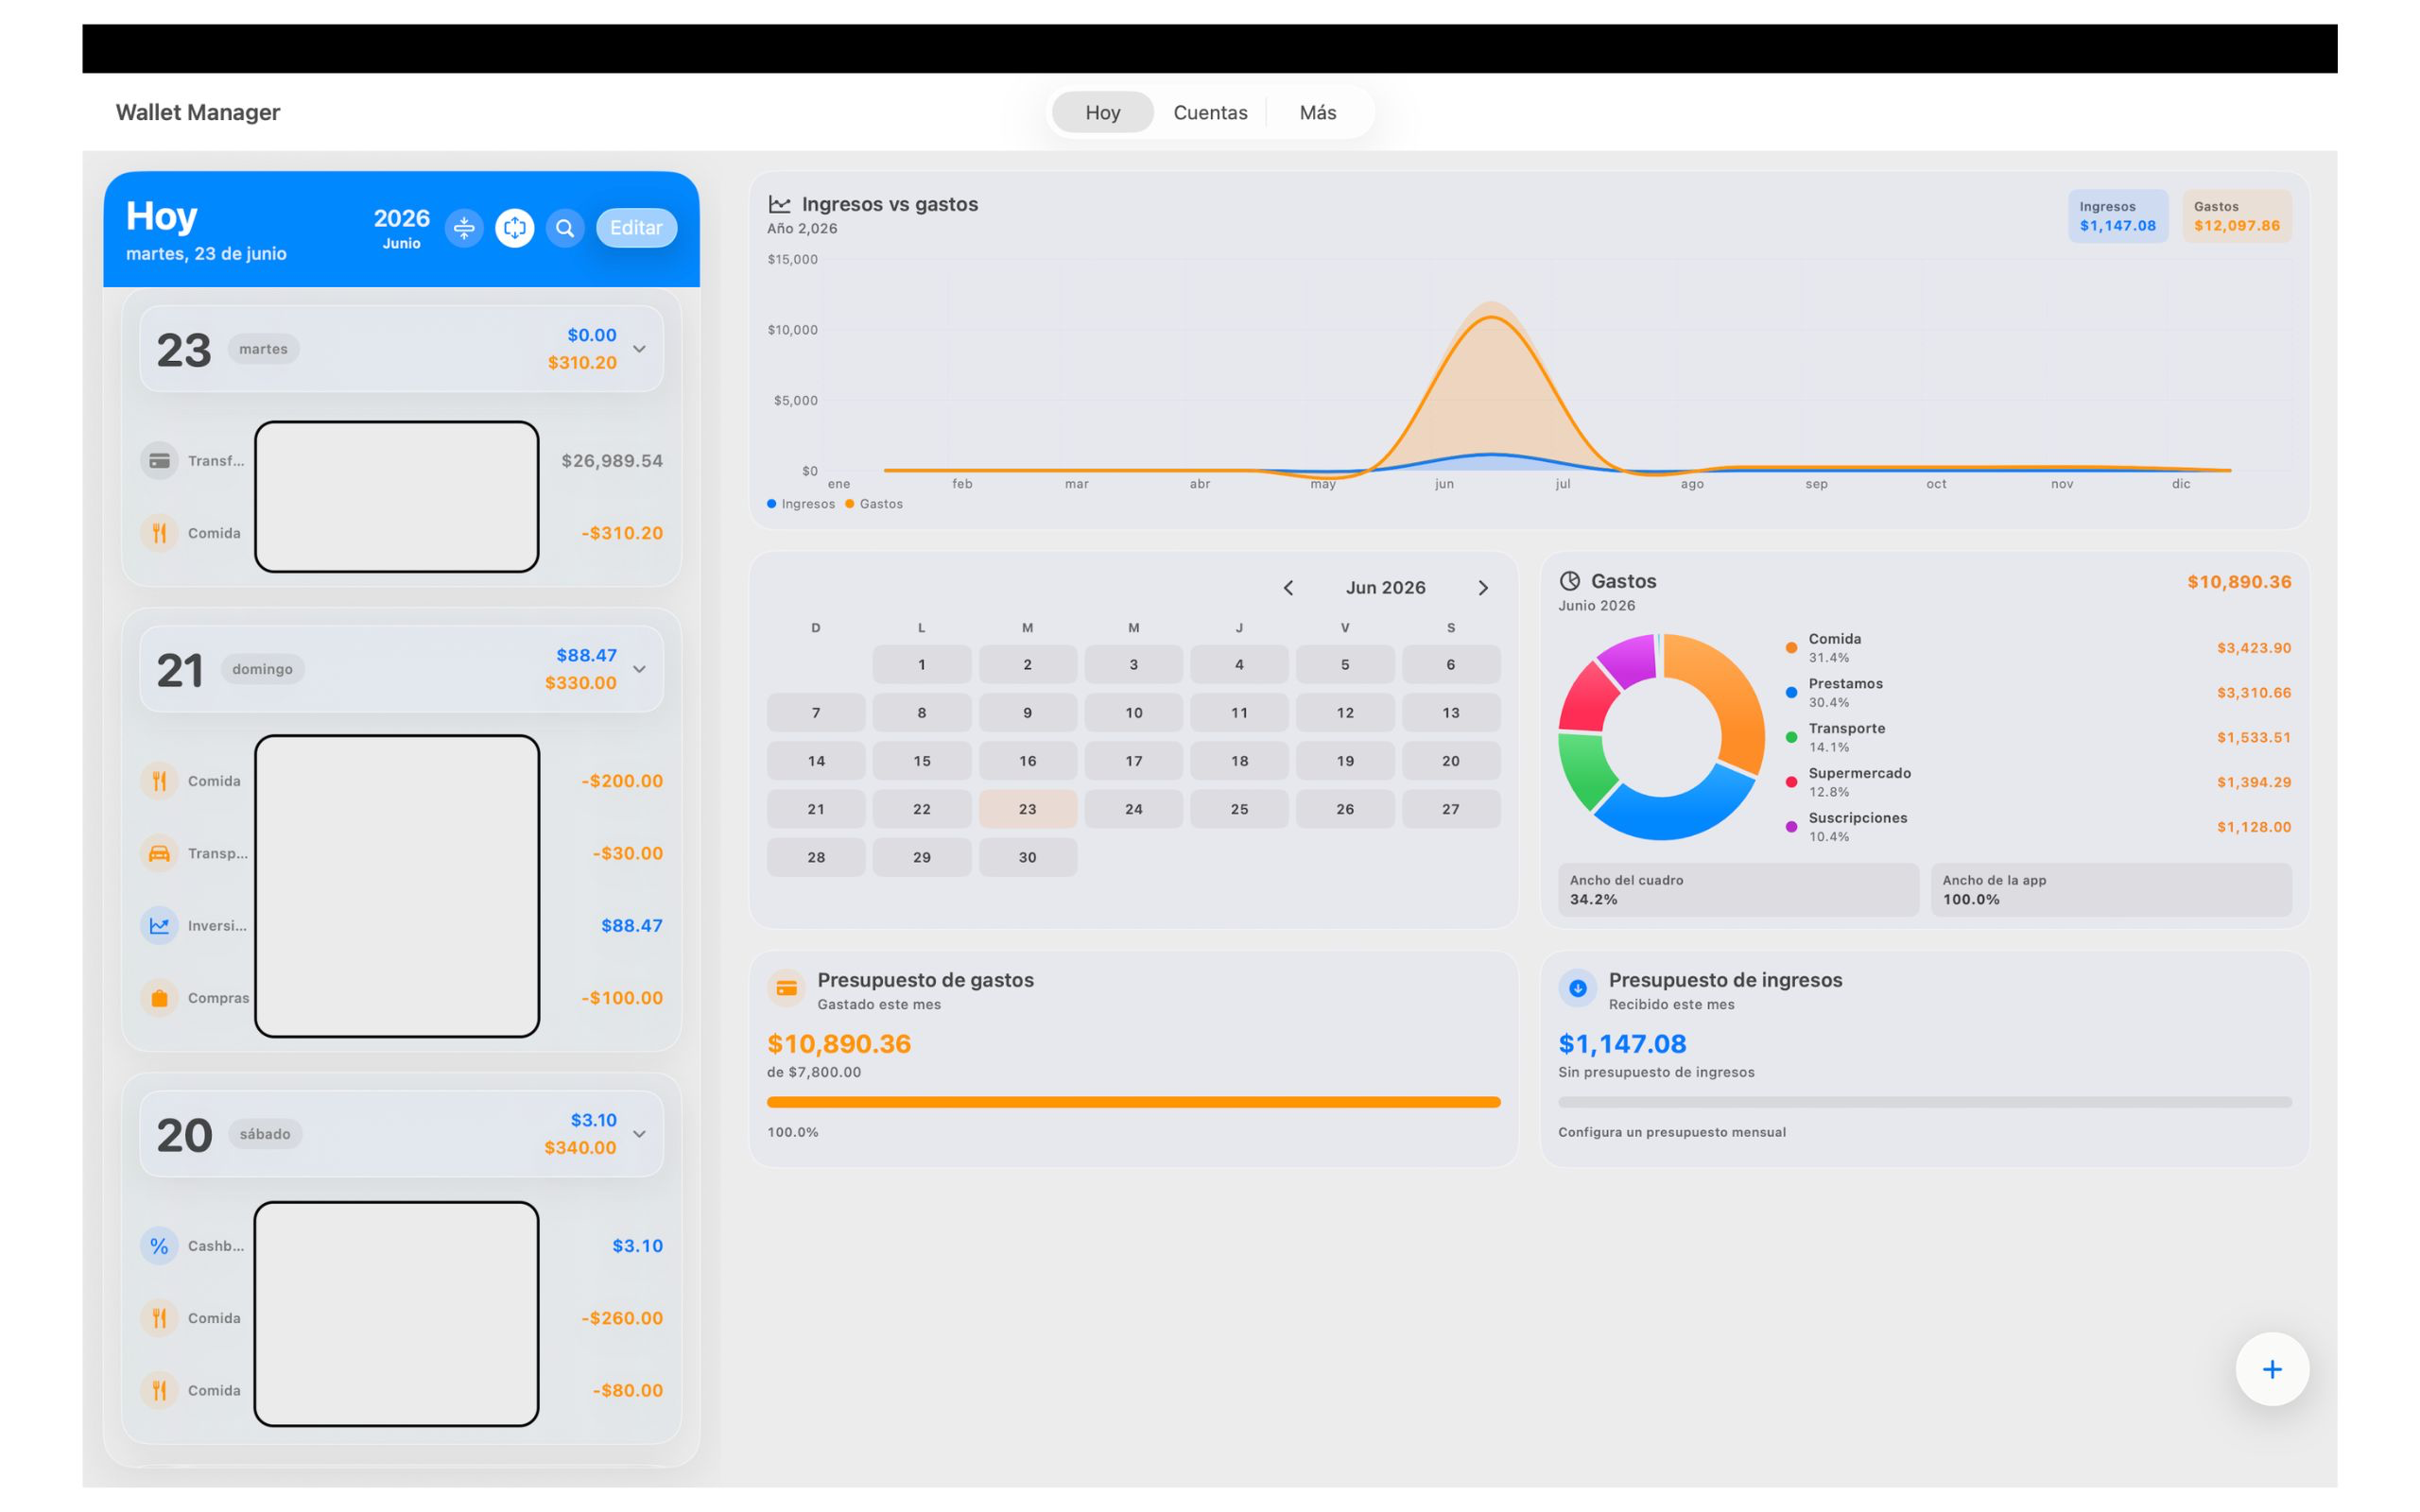This screenshot has height=1512, width=2420.
Task: Click the Ancho de la app 100.0% box
Action: pos(2111,890)
